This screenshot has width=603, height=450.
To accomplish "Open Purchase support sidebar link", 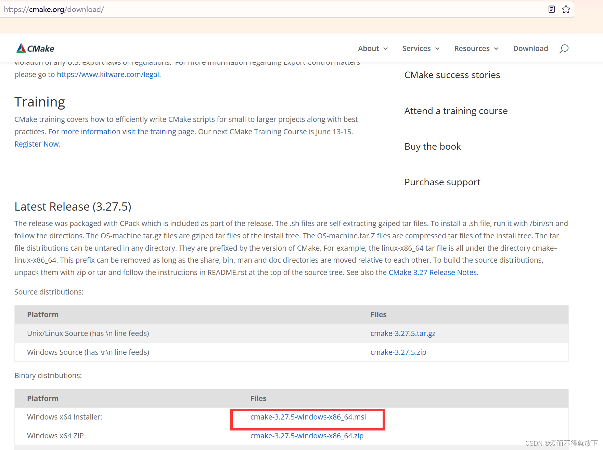I will click(442, 182).
